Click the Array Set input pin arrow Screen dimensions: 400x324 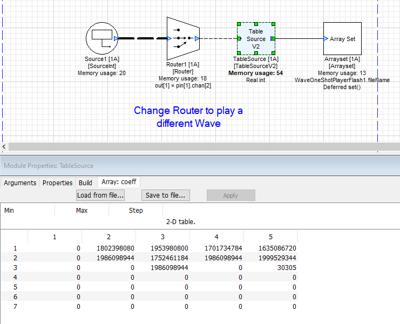pyautogui.click(x=326, y=38)
